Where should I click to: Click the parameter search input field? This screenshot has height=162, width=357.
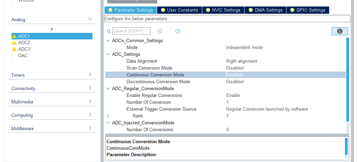pyautogui.click(x=131, y=31)
